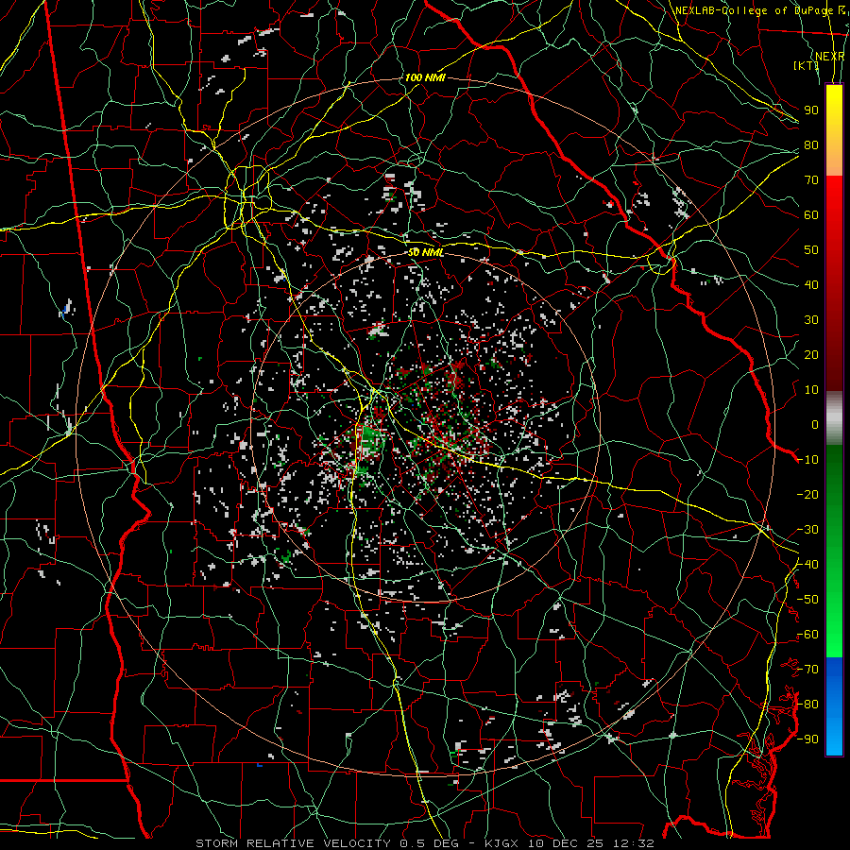Select the -10 value on velocity scale
Screen dimensions: 850x850
click(807, 460)
